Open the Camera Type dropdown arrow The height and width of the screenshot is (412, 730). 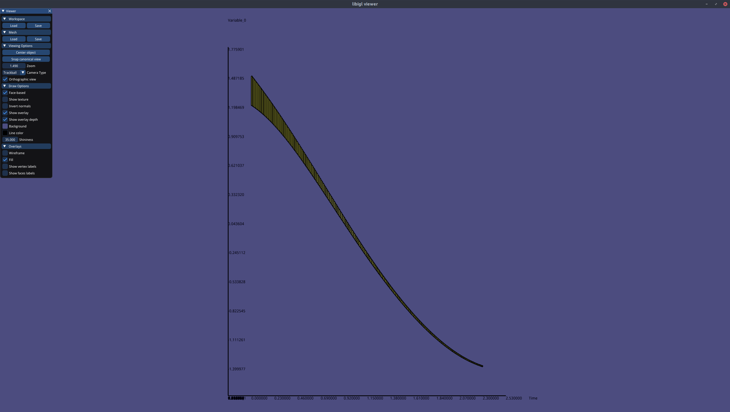tap(23, 73)
